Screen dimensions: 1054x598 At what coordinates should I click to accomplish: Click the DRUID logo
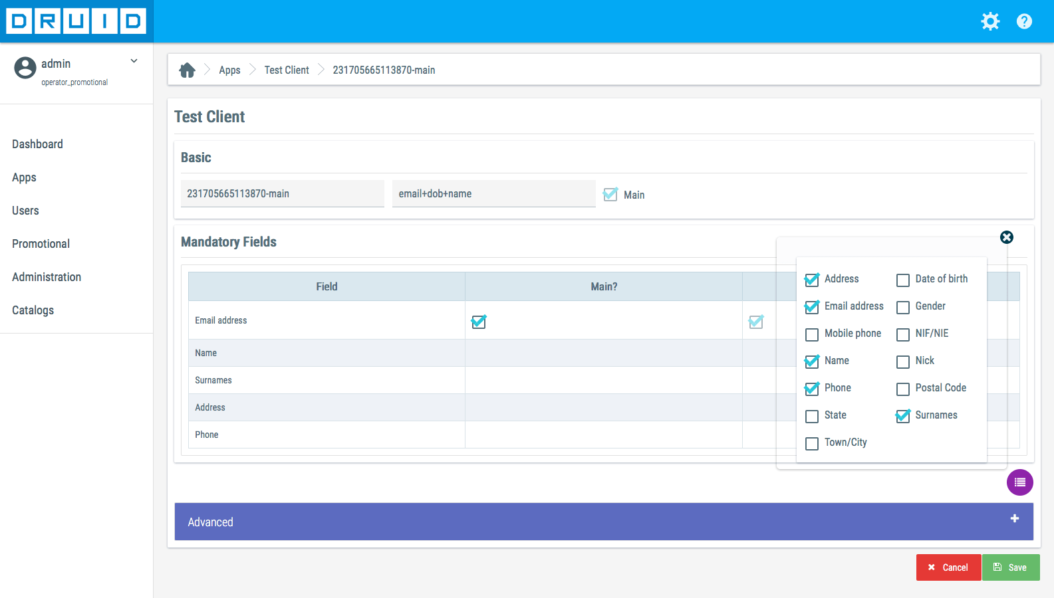click(x=76, y=21)
